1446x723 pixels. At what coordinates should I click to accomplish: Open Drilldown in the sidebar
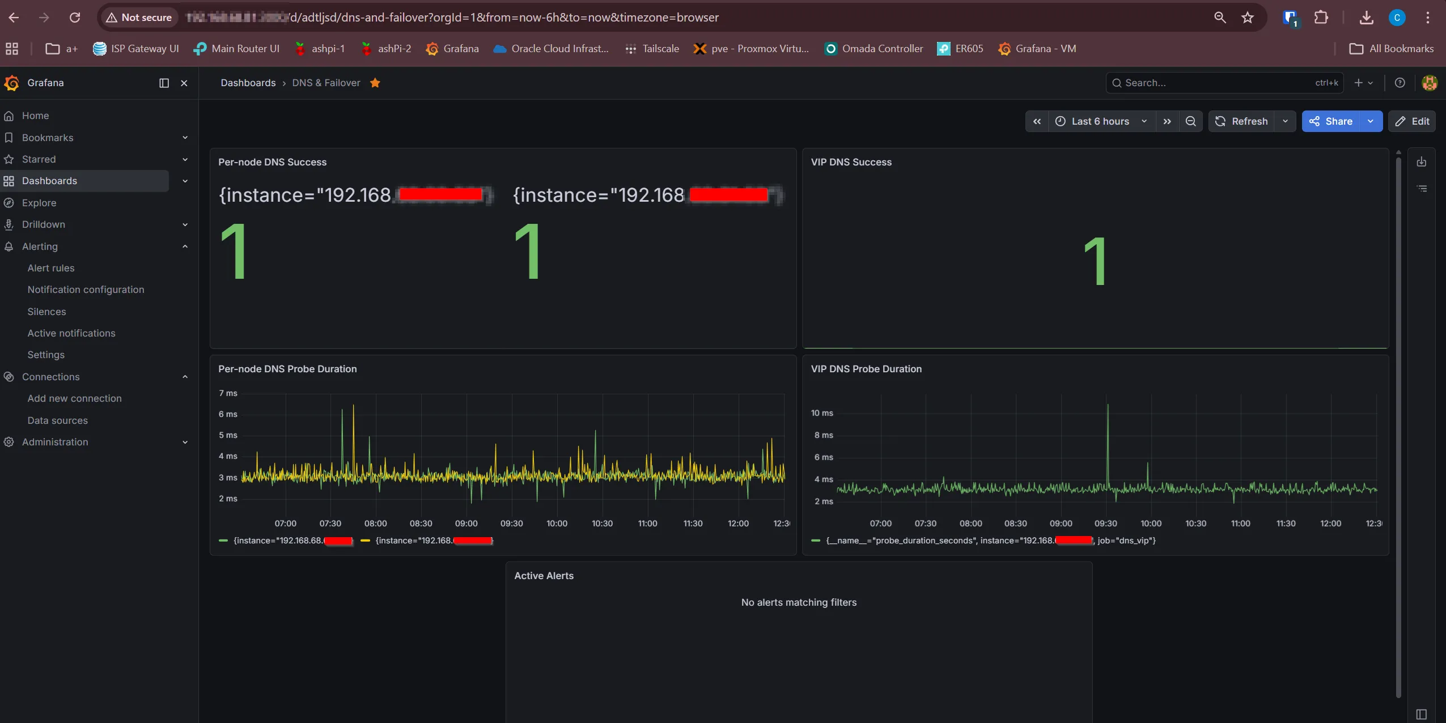tap(43, 224)
